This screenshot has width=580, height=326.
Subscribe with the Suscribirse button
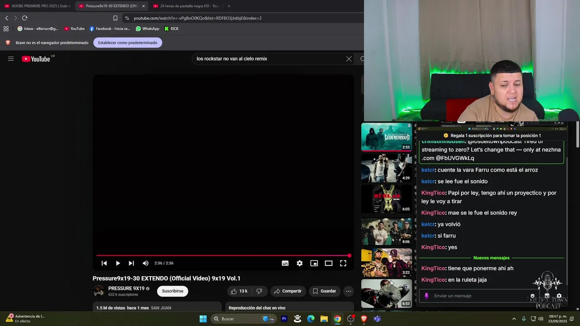point(173,291)
